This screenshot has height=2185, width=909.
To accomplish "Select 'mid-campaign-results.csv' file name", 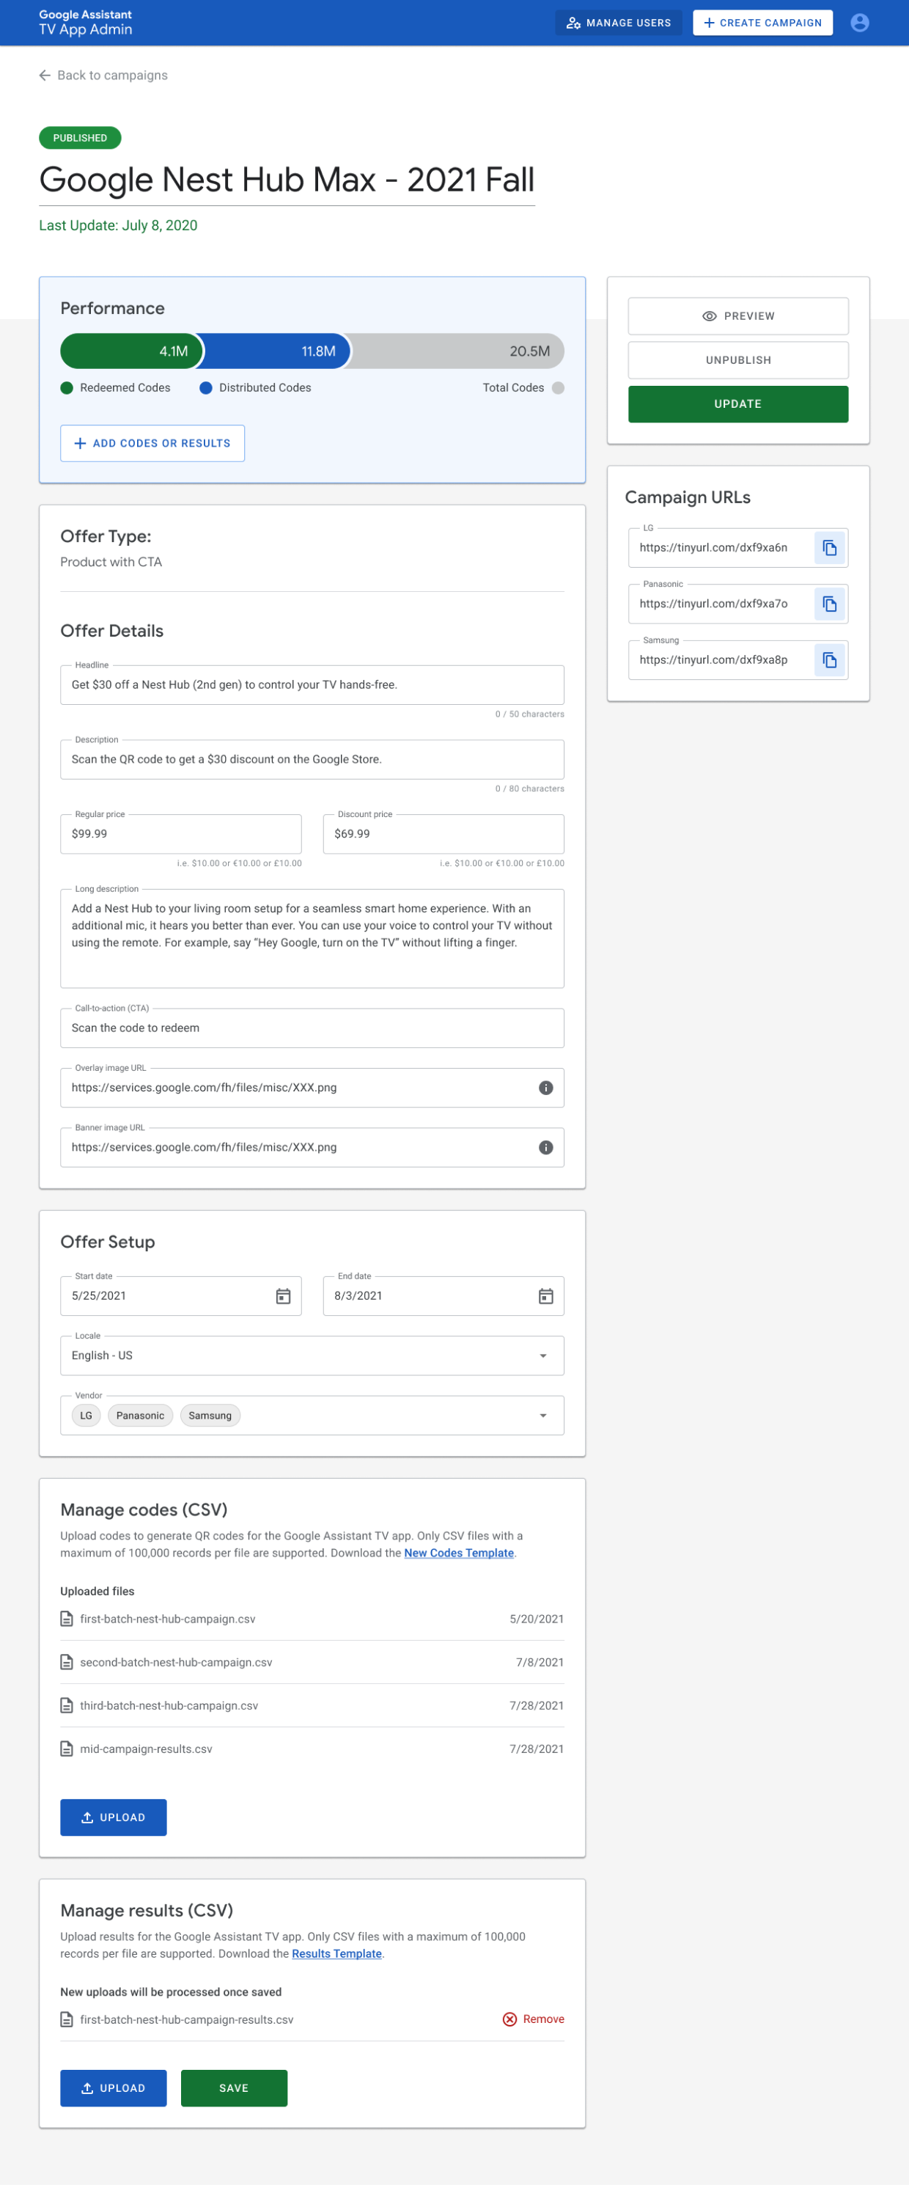I will pos(146,1749).
